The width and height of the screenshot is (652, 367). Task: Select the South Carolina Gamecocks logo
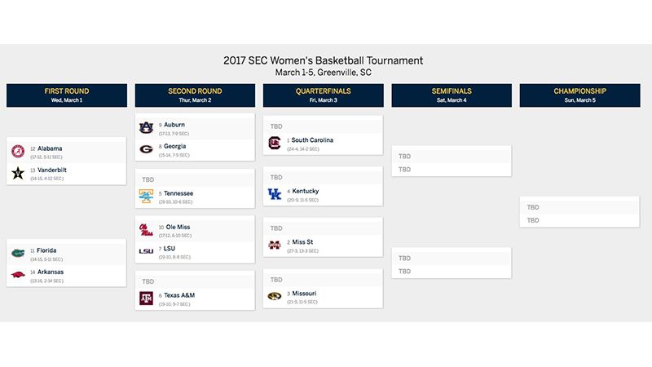[x=275, y=143]
